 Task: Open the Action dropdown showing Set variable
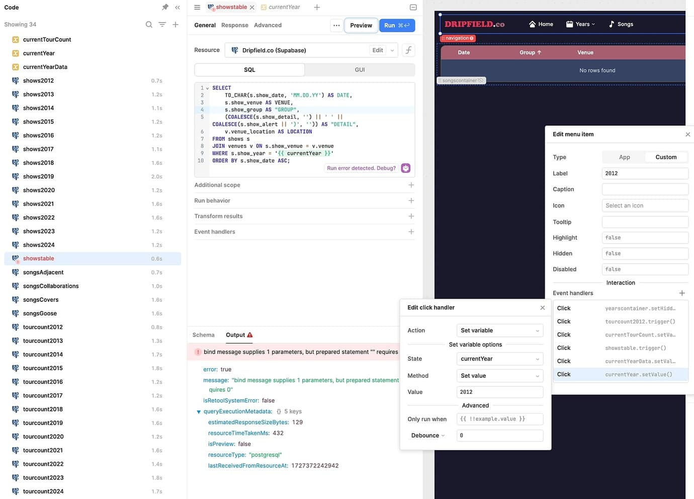point(499,330)
